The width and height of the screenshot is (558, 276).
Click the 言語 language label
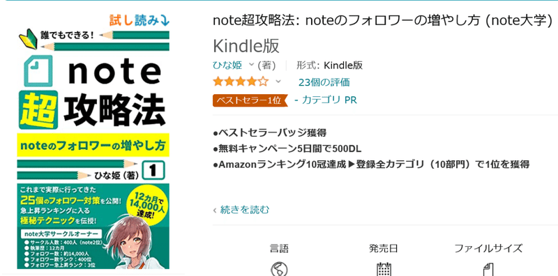(x=279, y=248)
